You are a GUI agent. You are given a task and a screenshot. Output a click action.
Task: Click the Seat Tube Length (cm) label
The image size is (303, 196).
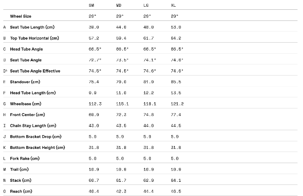click(32, 27)
